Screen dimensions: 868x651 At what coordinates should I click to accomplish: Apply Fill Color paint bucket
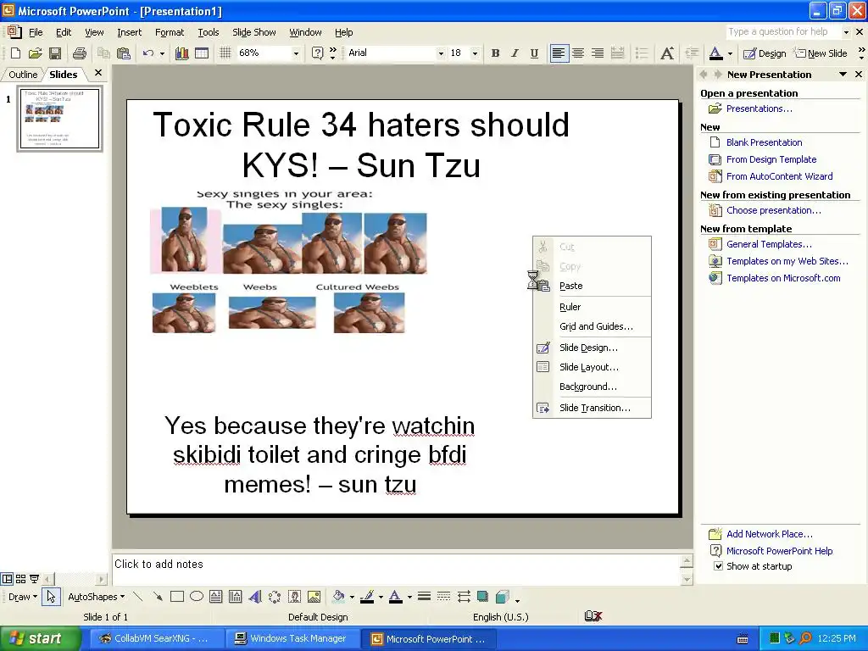click(338, 596)
